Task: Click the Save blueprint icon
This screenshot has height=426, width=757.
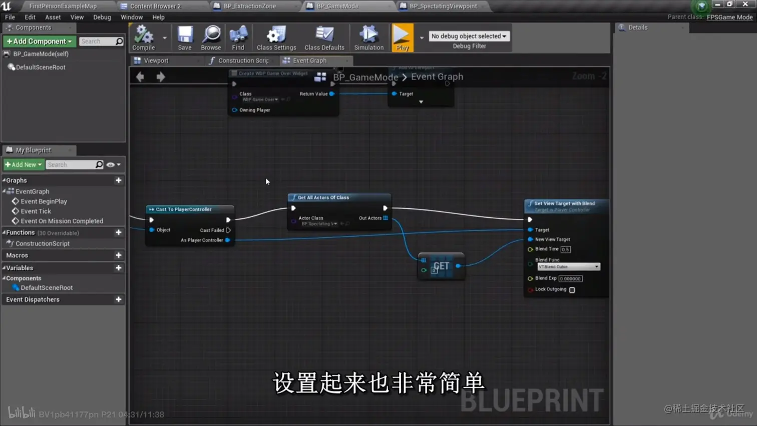Action: coord(185,38)
